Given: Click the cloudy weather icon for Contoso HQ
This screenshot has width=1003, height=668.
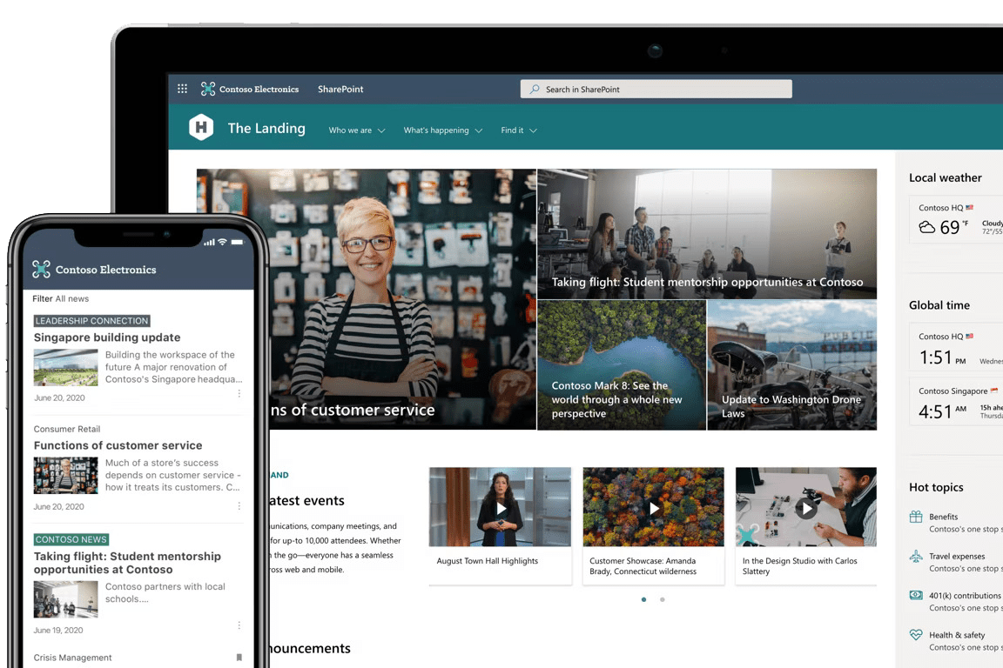Looking at the screenshot, I should (927, 227).
